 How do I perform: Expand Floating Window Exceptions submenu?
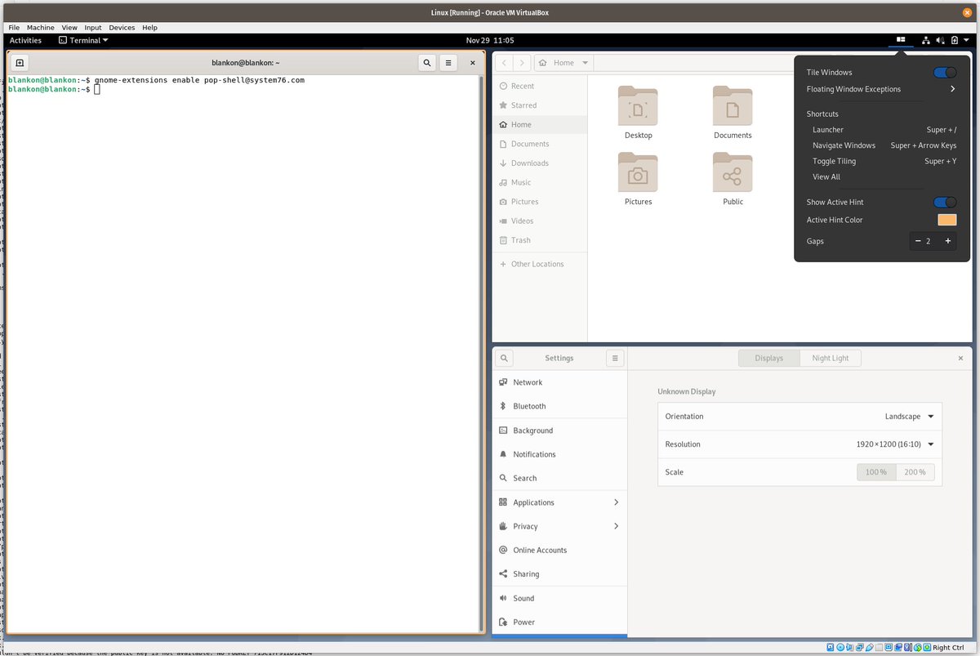(x=881, y=89)
